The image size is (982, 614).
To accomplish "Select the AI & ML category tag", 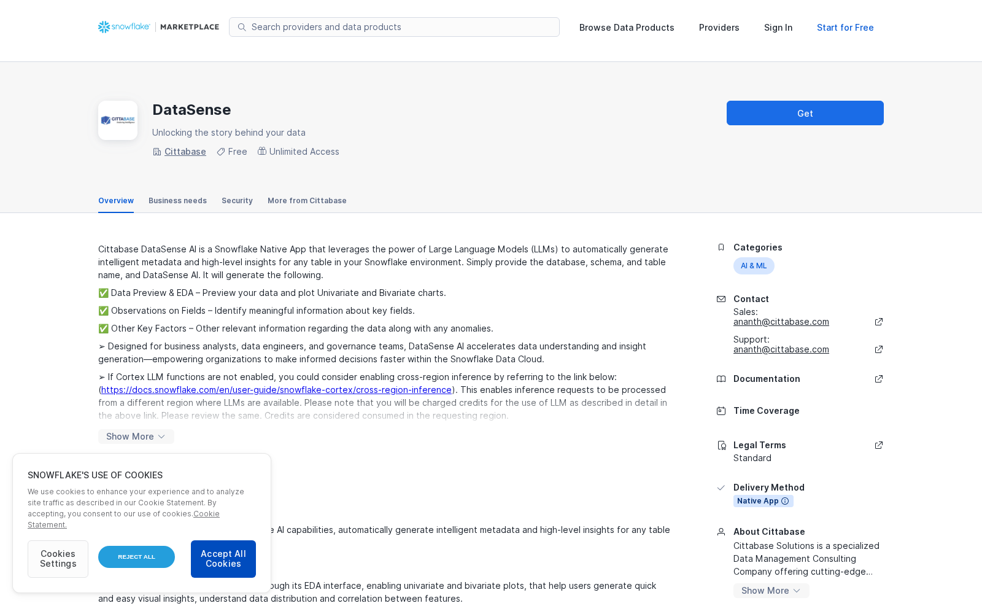I will [754, 266].
